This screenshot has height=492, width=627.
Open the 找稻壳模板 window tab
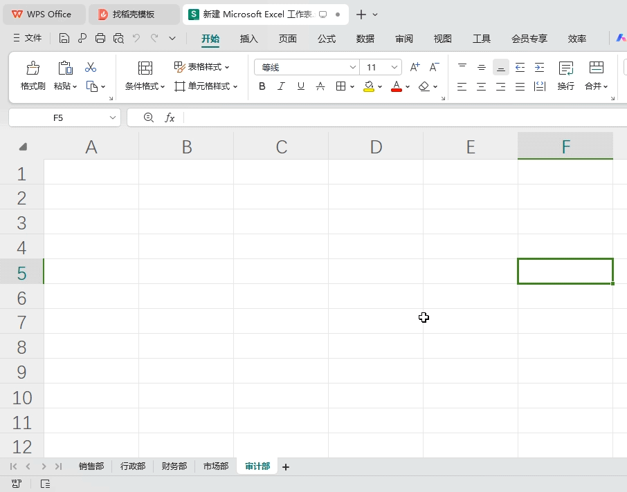pyautogui.click(x=134, y=15)
